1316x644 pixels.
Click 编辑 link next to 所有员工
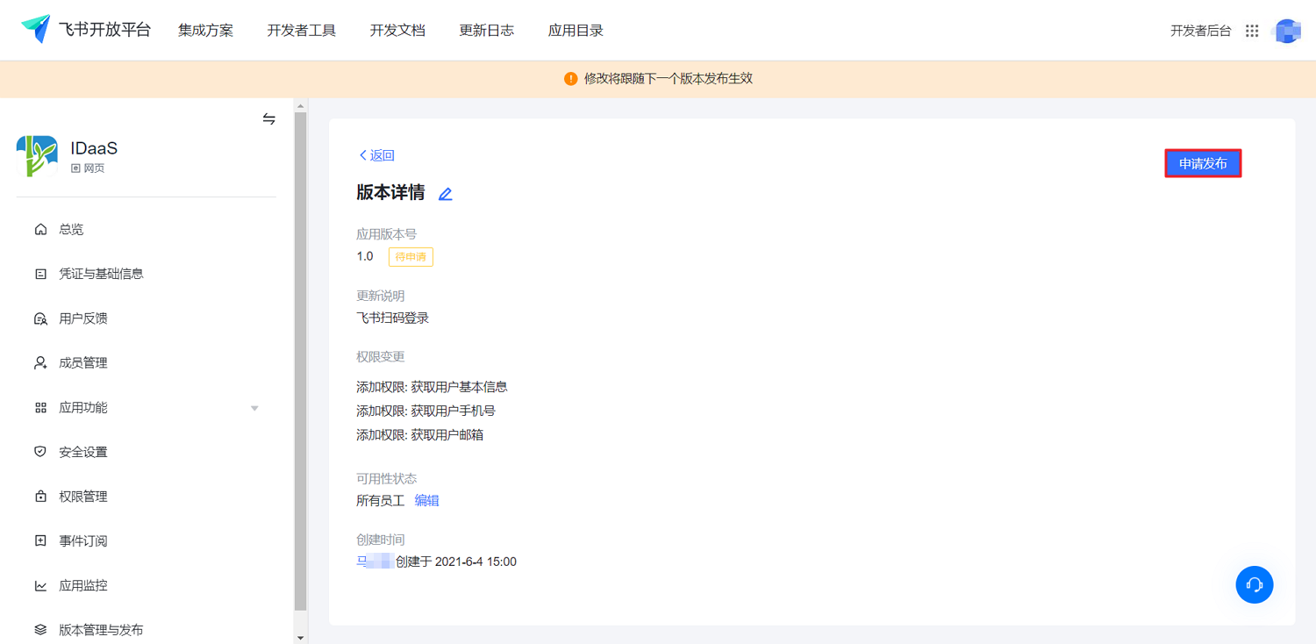[x=426, y=500]
